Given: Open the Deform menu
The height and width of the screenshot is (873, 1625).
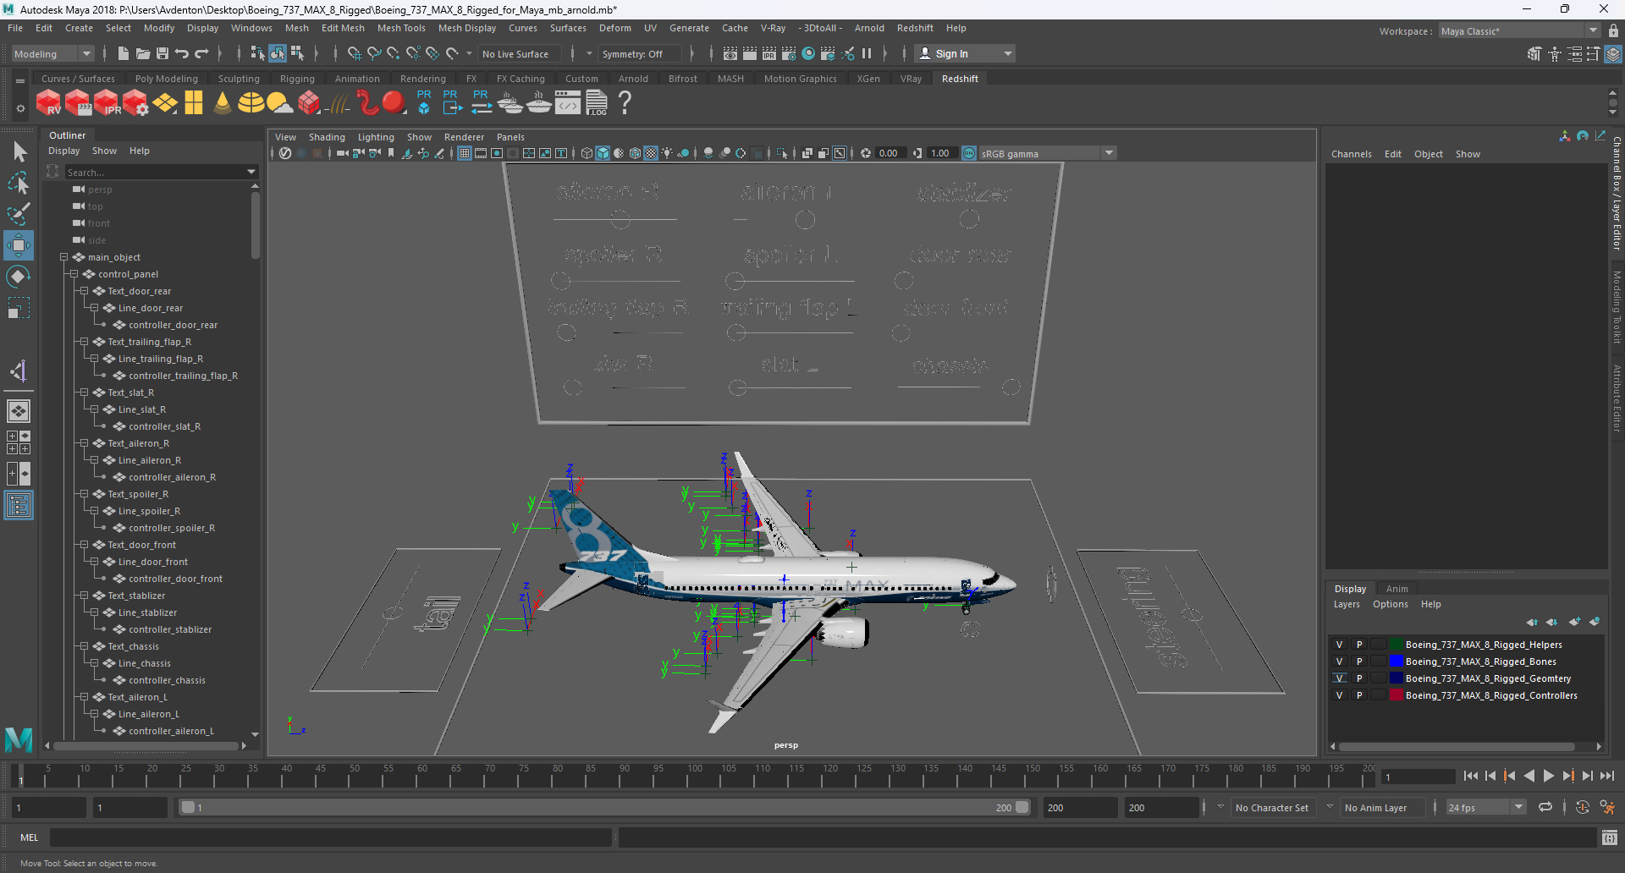Looking at the screenshot, I should pyautogui.click(x=615, y=28).
